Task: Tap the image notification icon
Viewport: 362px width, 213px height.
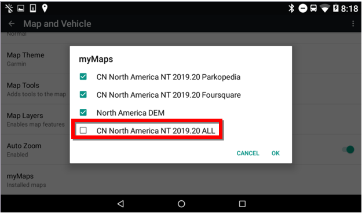Action: (21, 9)
